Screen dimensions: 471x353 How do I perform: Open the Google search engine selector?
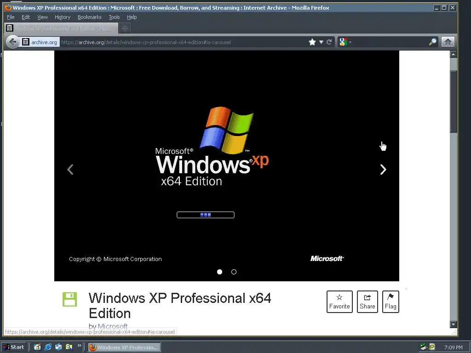tap(345, 42)
